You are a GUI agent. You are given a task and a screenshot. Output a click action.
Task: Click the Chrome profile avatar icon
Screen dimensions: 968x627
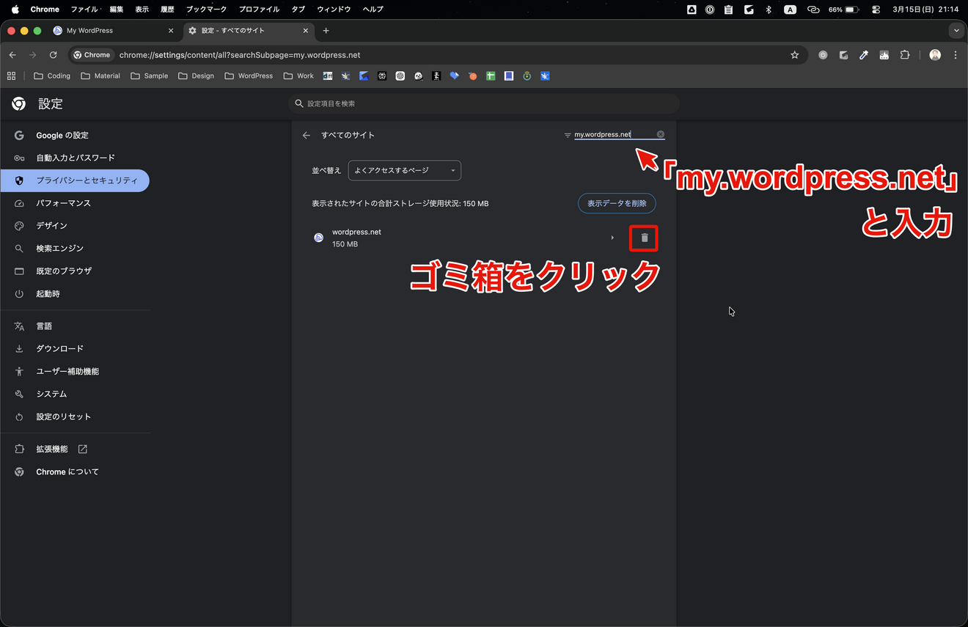pos(934,55)
